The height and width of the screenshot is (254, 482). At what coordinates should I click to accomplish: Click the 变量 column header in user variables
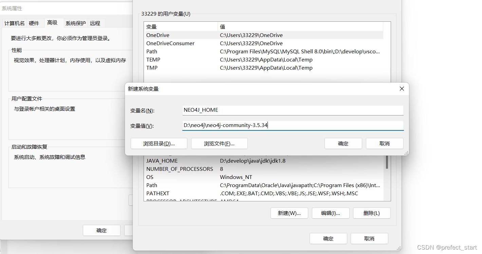[181, 26]
